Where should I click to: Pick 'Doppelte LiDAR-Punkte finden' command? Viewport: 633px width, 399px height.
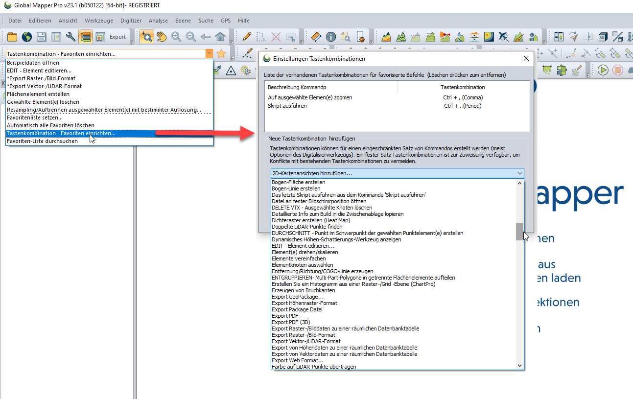pos(394,227)
